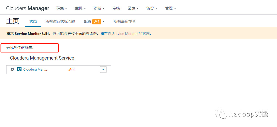Open the 群集 menu
The width and height of the screenshot is (277, 127).
pos(62,8)
